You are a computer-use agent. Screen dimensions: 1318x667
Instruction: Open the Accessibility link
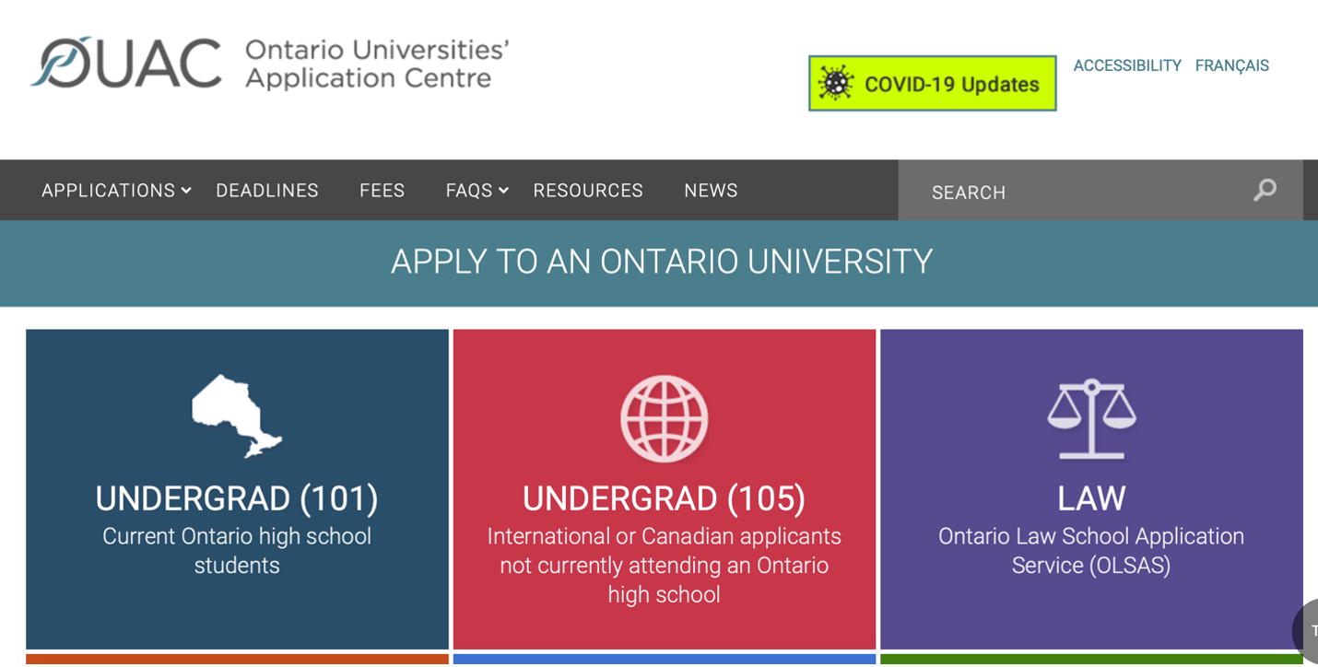(x=1127, y=65)
